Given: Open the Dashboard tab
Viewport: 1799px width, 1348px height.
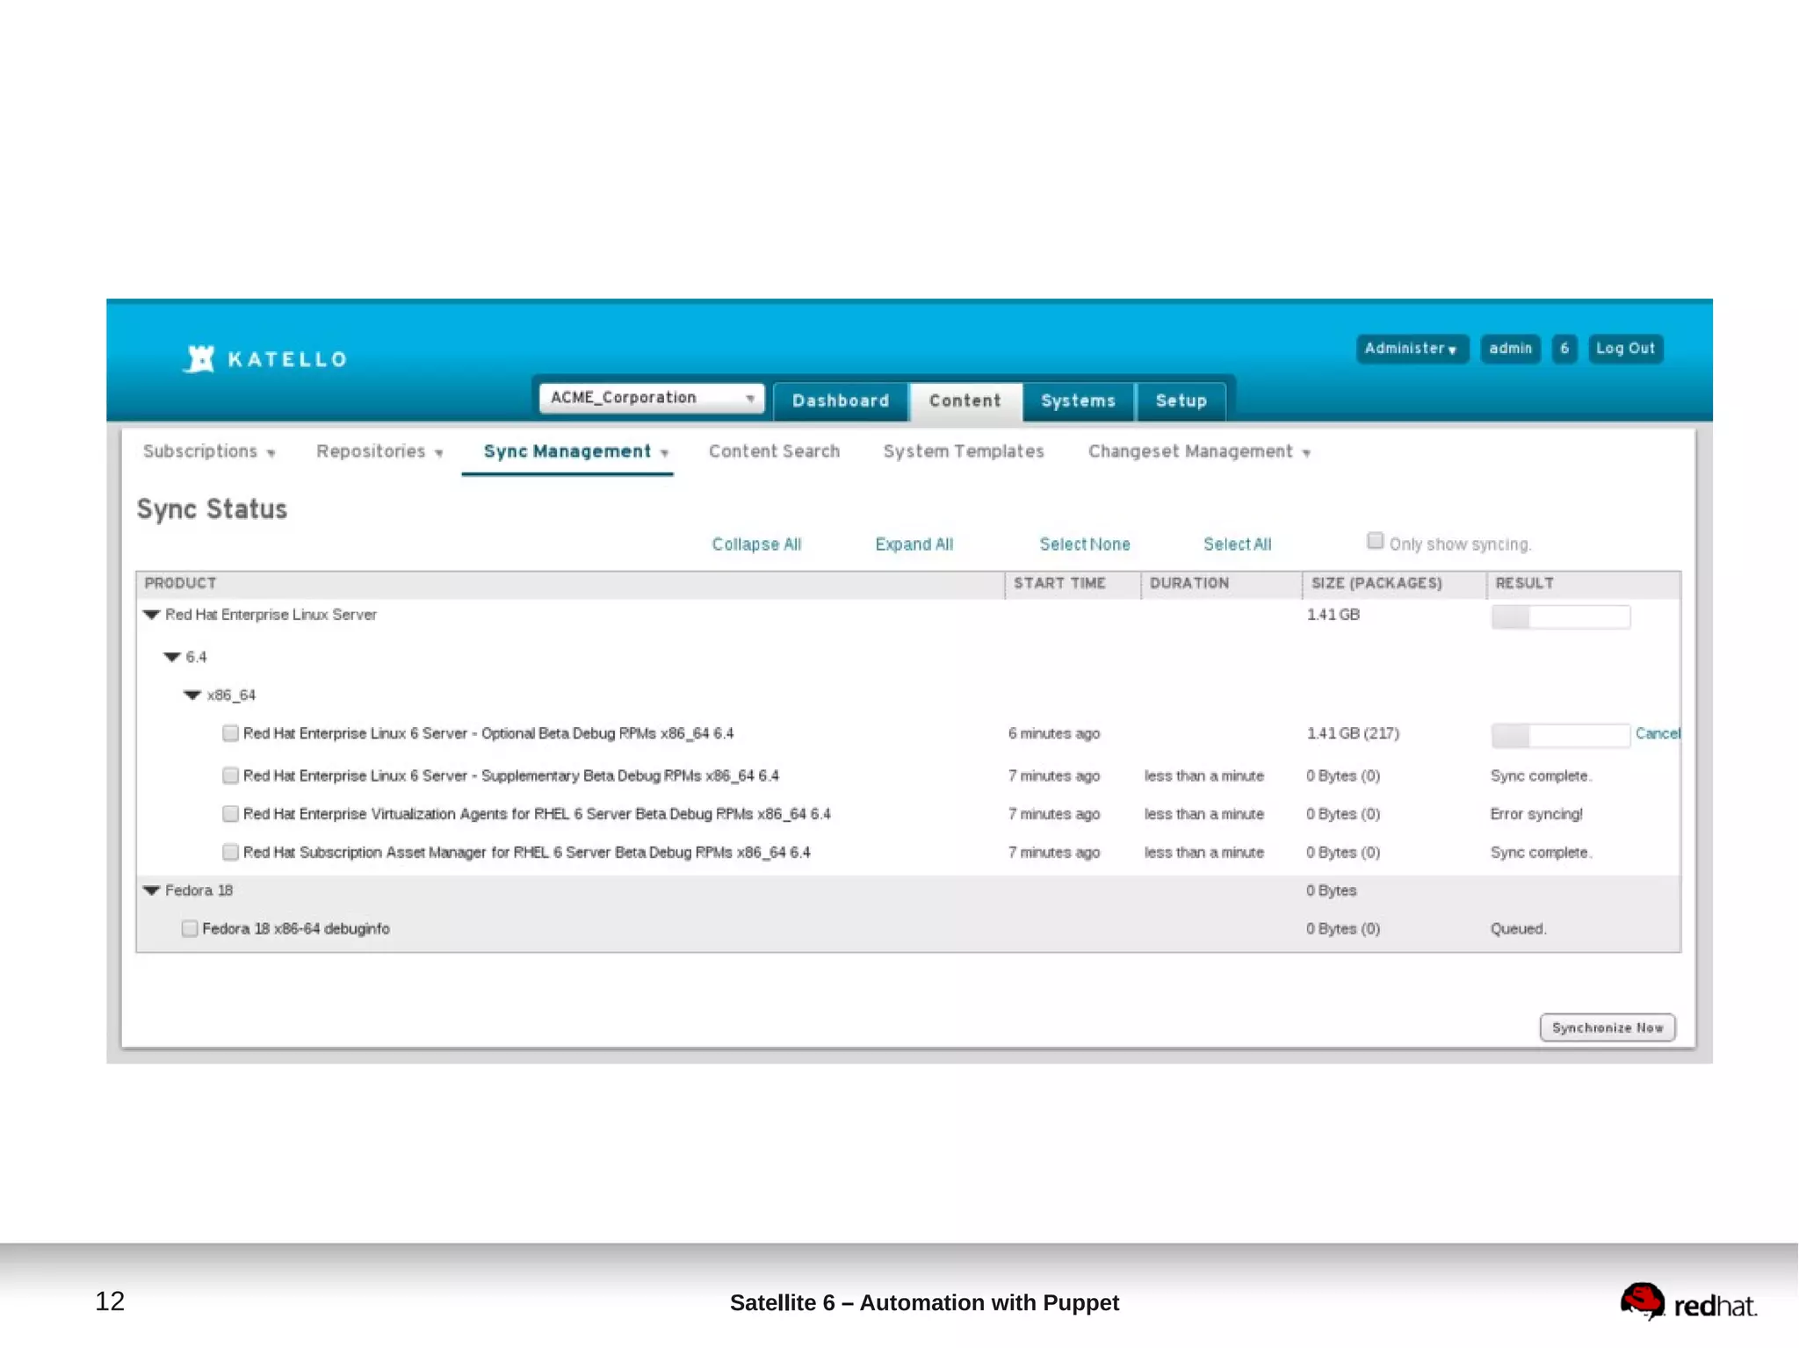Looking at the screenshot, I should 840,400.
